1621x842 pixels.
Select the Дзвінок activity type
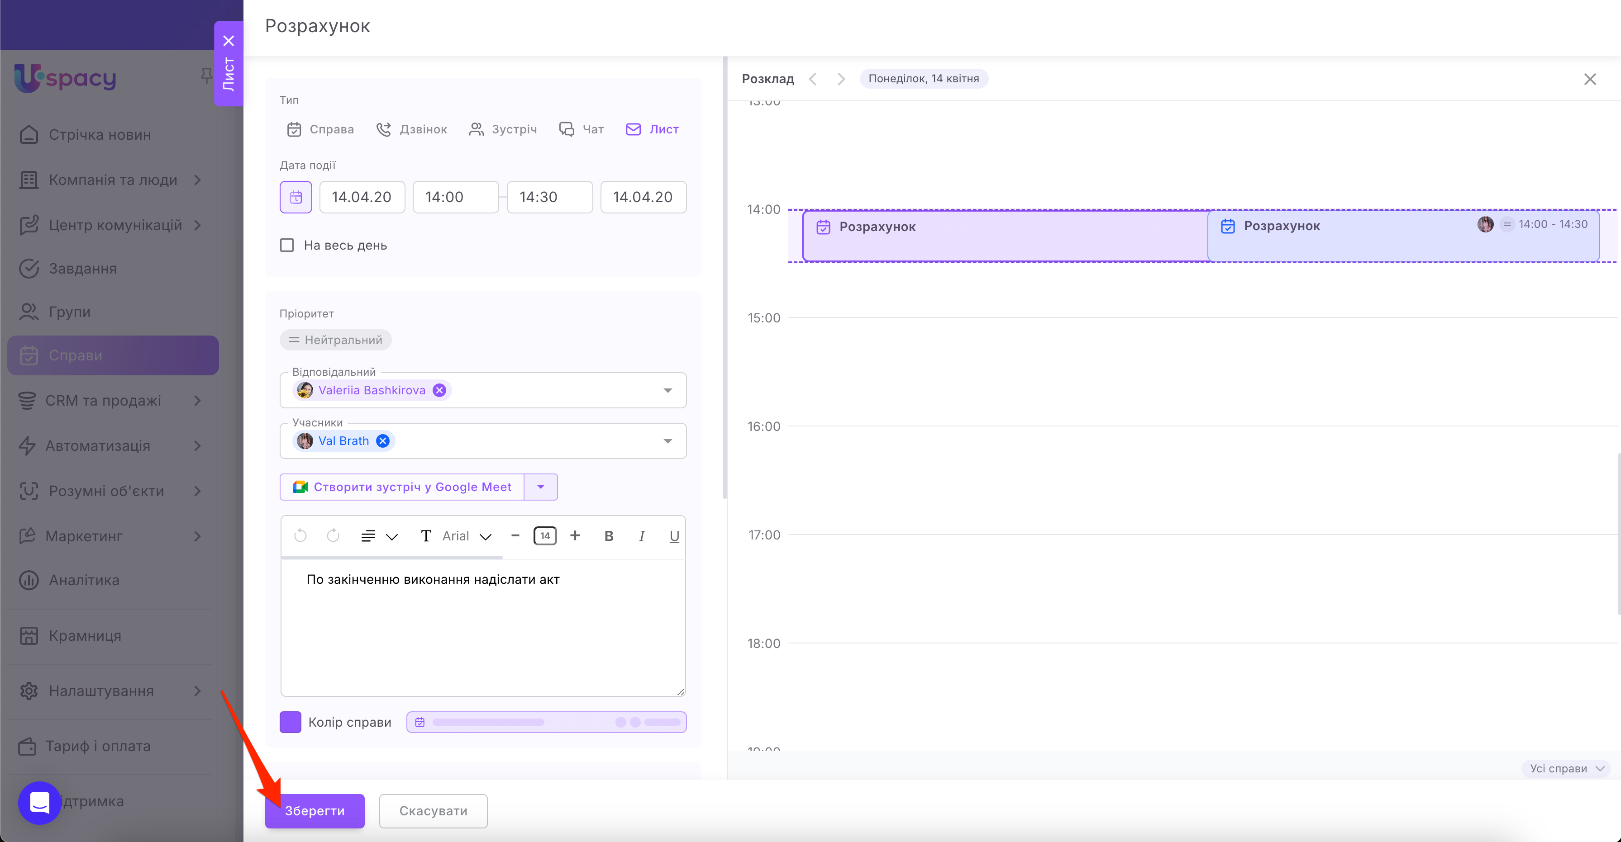pyautogui.click(x=411, y=129)
